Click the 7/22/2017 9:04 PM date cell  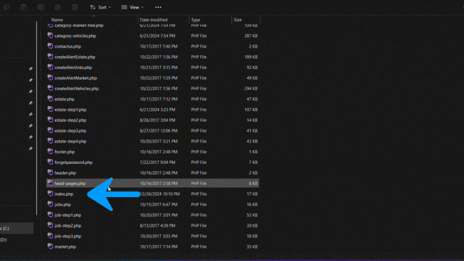tap(157, 163)
